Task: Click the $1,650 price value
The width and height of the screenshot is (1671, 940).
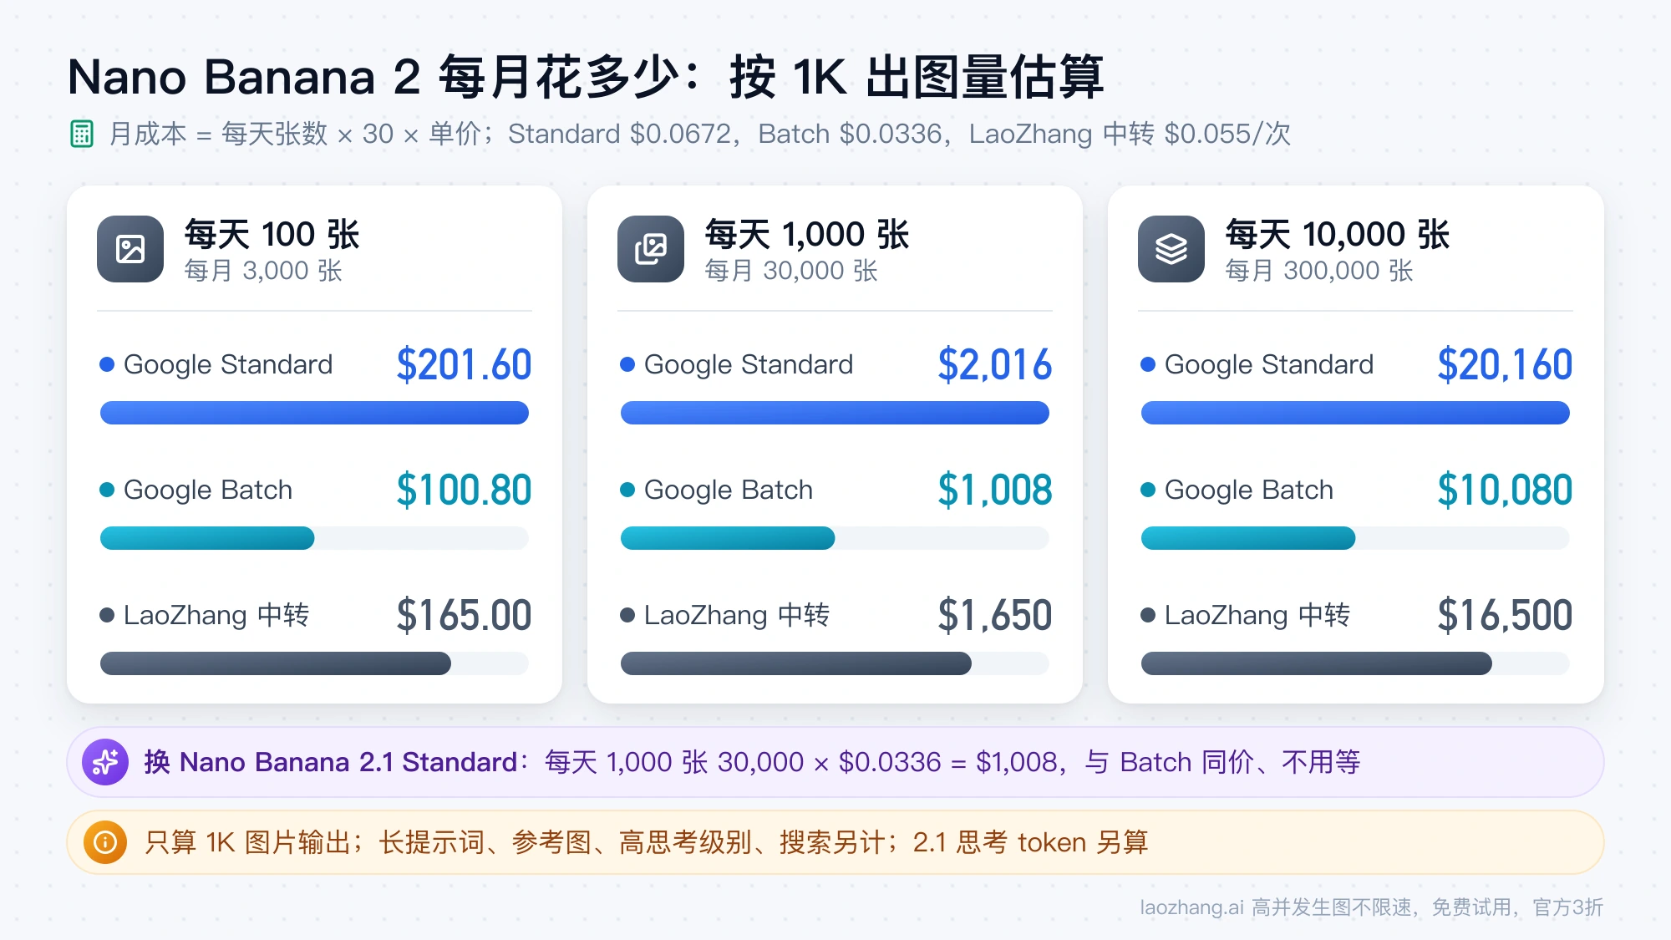Action: coord(994,616)
